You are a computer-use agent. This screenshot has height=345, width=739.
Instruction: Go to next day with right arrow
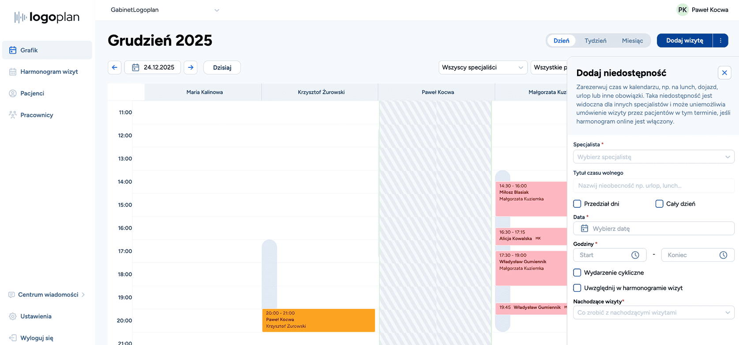(x=191, y=67)
